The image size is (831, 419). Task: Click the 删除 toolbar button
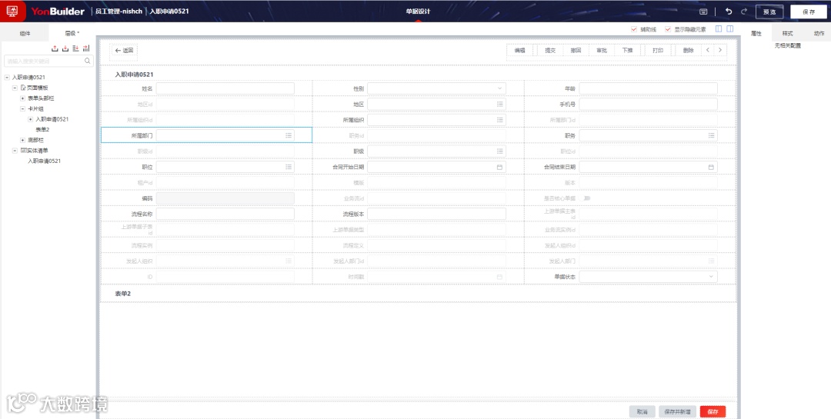click(688, 50)
